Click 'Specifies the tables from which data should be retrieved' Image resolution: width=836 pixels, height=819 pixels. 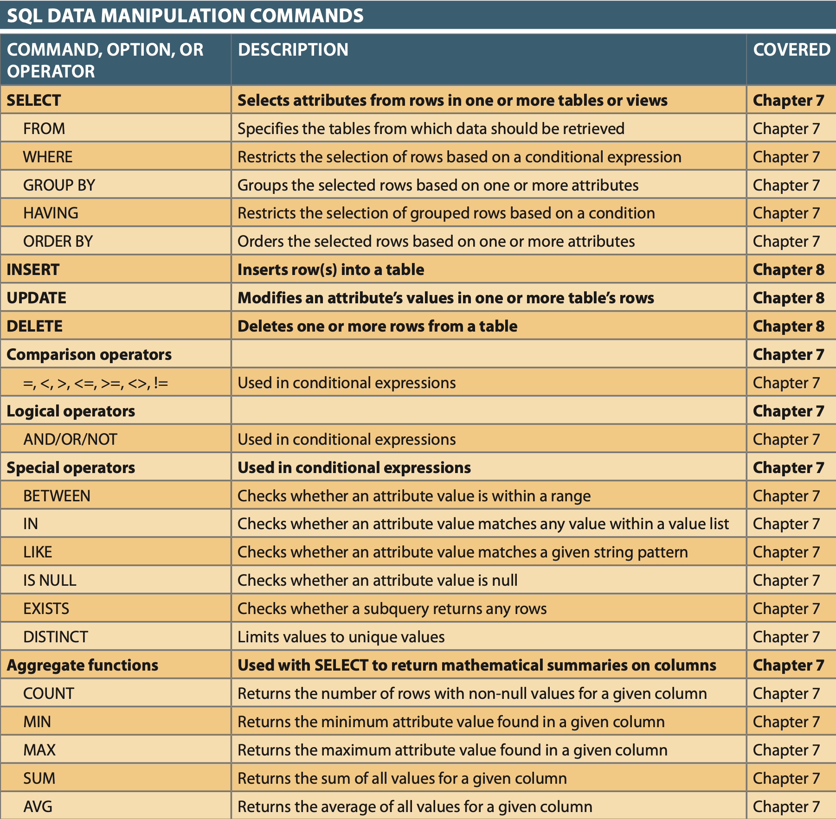pos(431,128)
